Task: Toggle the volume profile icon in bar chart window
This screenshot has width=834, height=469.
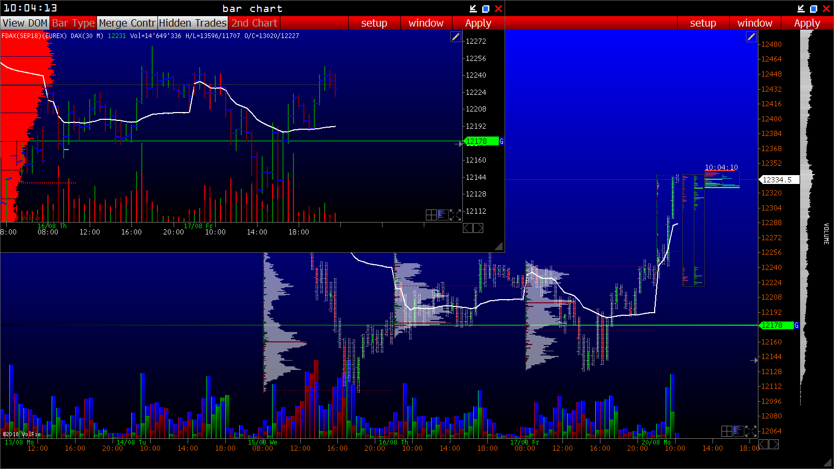Action: pos(443,215)
